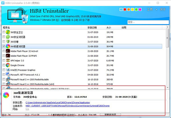
Task: Click the HiBit title bar app icon
Action: coord(3,3)
